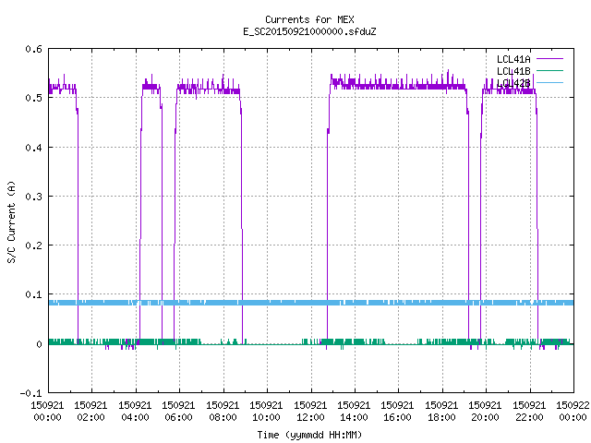Click the chart title 'Currents for MEX'
Image resolution: width=591 pixels, height=443 pixels.
(x=309, y=19)
